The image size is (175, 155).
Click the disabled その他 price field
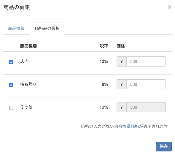point(146,107)
